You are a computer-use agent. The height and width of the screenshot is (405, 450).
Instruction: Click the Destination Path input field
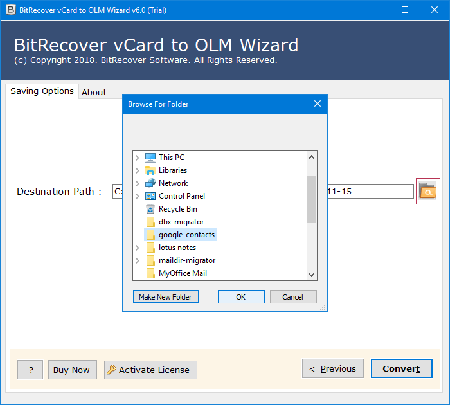point(263,191)
